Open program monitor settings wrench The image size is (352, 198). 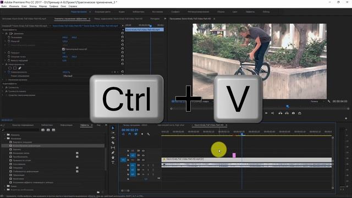click(329, 101)
